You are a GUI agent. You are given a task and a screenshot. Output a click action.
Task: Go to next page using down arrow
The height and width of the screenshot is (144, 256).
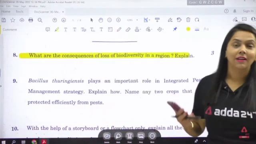[x=64, y=20]
